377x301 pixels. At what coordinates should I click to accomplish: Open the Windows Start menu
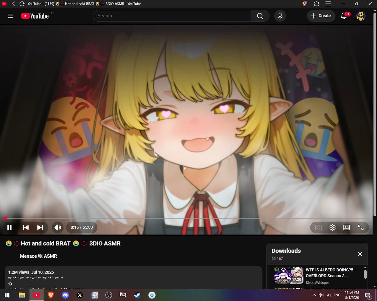pos(7,295)
